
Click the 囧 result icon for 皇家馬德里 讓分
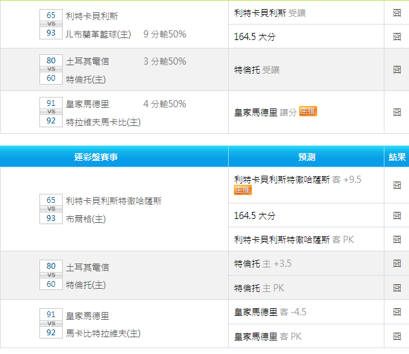coord(397,112)
